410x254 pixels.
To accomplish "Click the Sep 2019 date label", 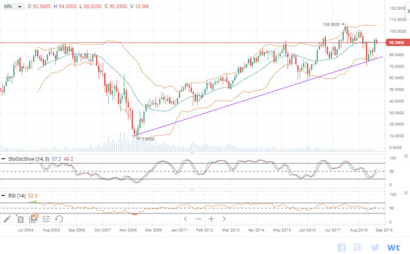I will point(384,230).
